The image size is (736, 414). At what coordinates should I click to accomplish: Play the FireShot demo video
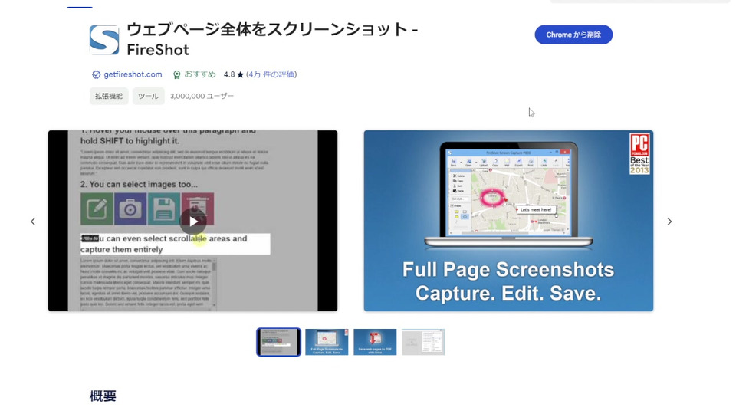tap(193, 221)
